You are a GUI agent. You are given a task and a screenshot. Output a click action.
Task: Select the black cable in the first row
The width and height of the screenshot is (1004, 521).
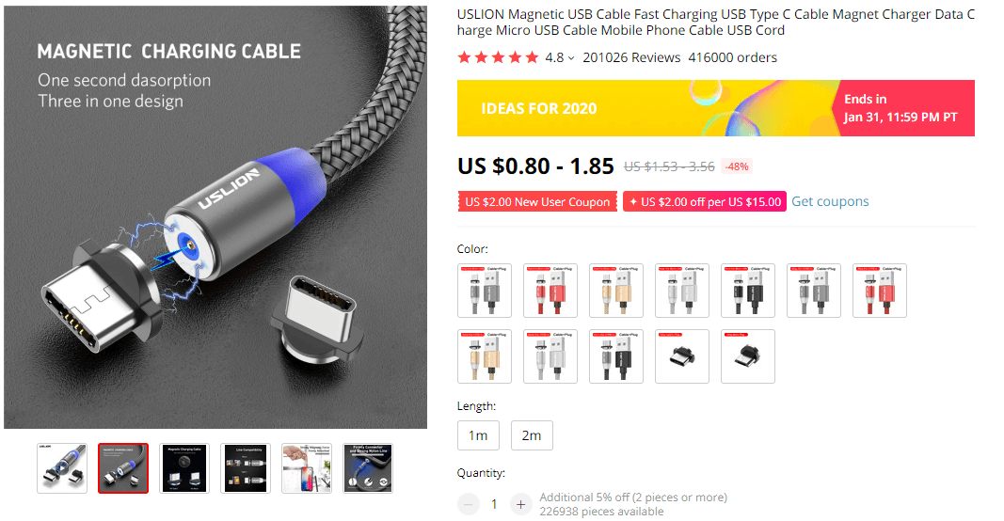pyautogui.click(x=748, y=291)
